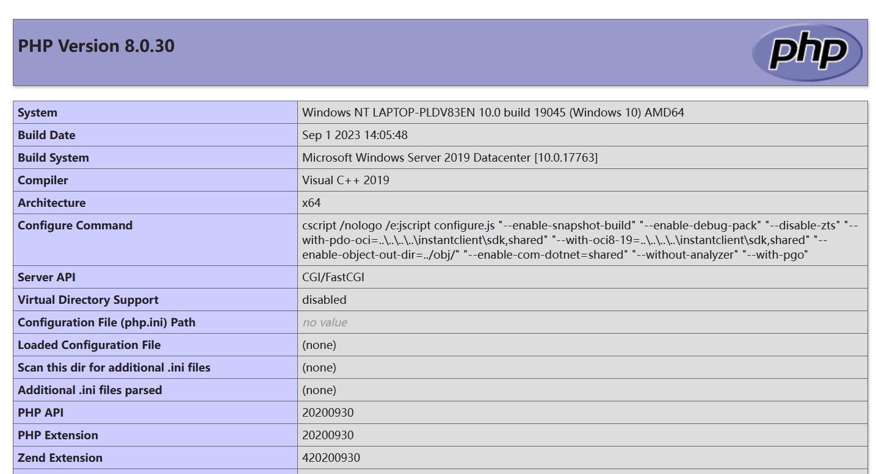The height and width of the screenshot is (474, 876).
Task: Select the CGI/FastCGI value
Action: coord(333,278)
